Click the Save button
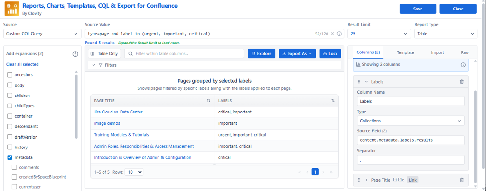The height and width of the screenshot is (191, 486). click(418, 9)
